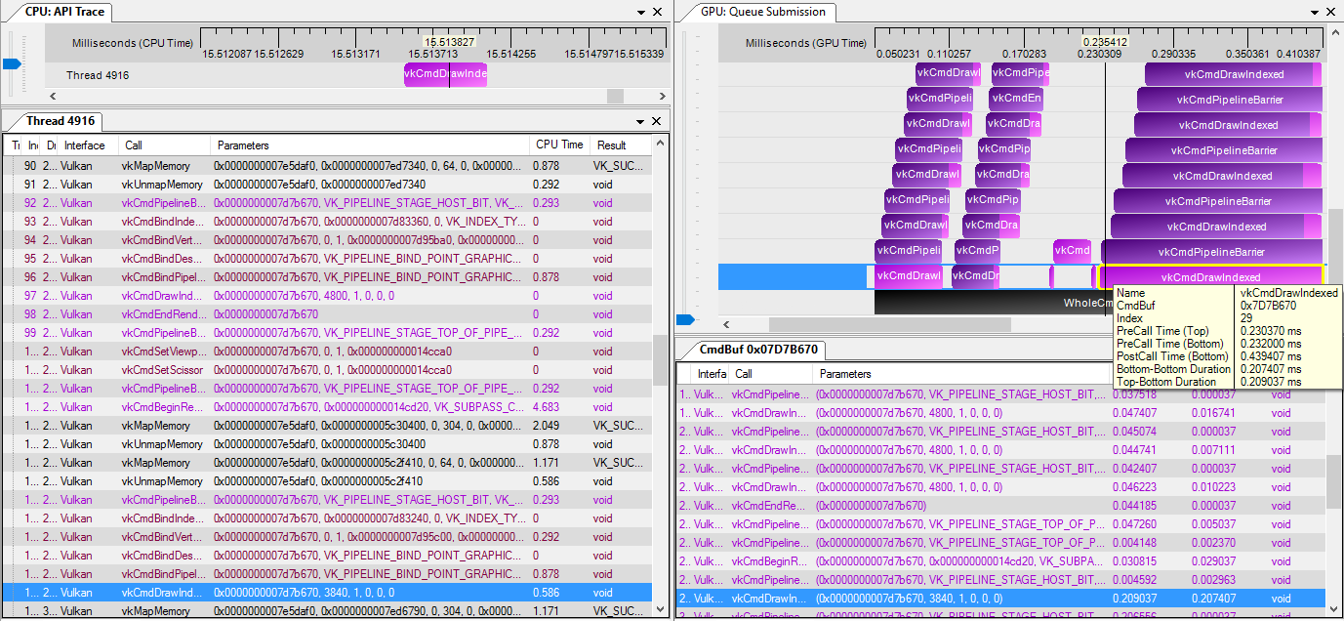Screen dimensions: 1344x621
Task: Click the right scroll arrow on CPU timeline scrollbar
Action: (x=661, y=96)
